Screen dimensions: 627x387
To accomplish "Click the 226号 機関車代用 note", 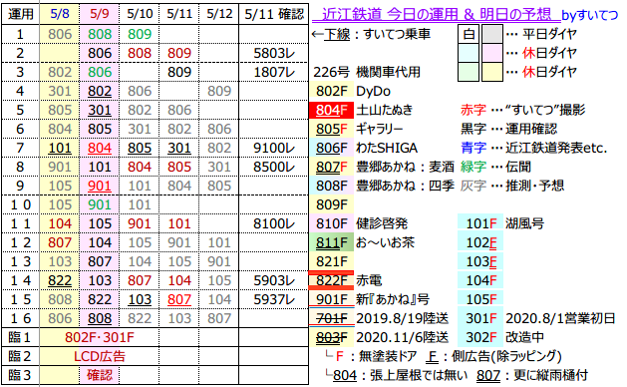I will (367, 72).
